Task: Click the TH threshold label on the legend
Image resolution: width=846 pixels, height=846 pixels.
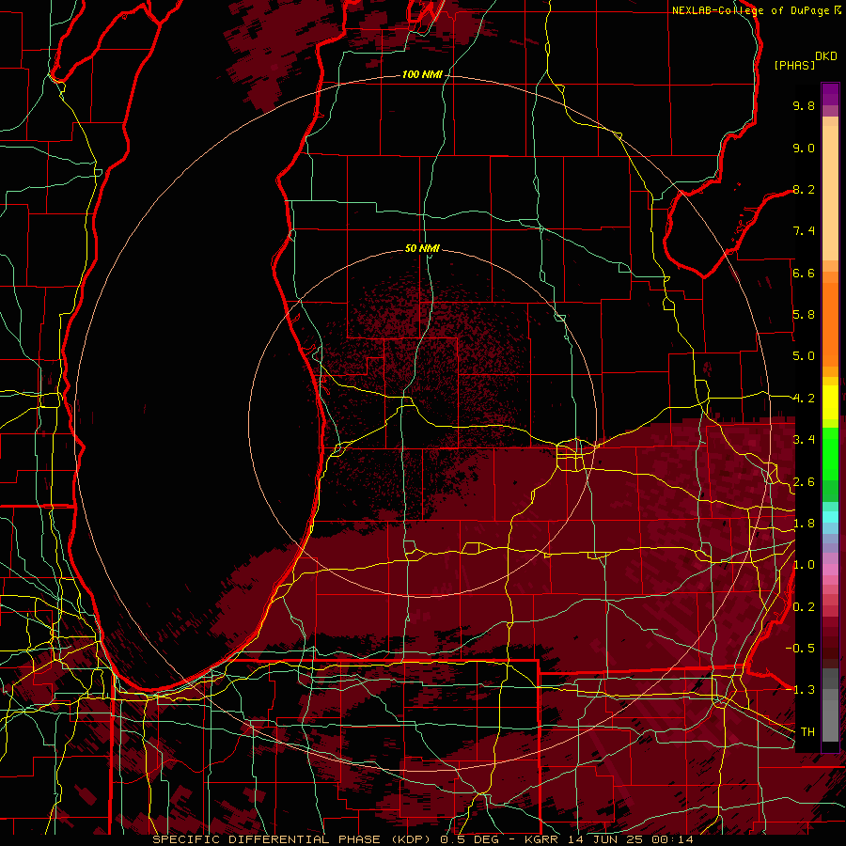Action: click(x=807, y=732)
